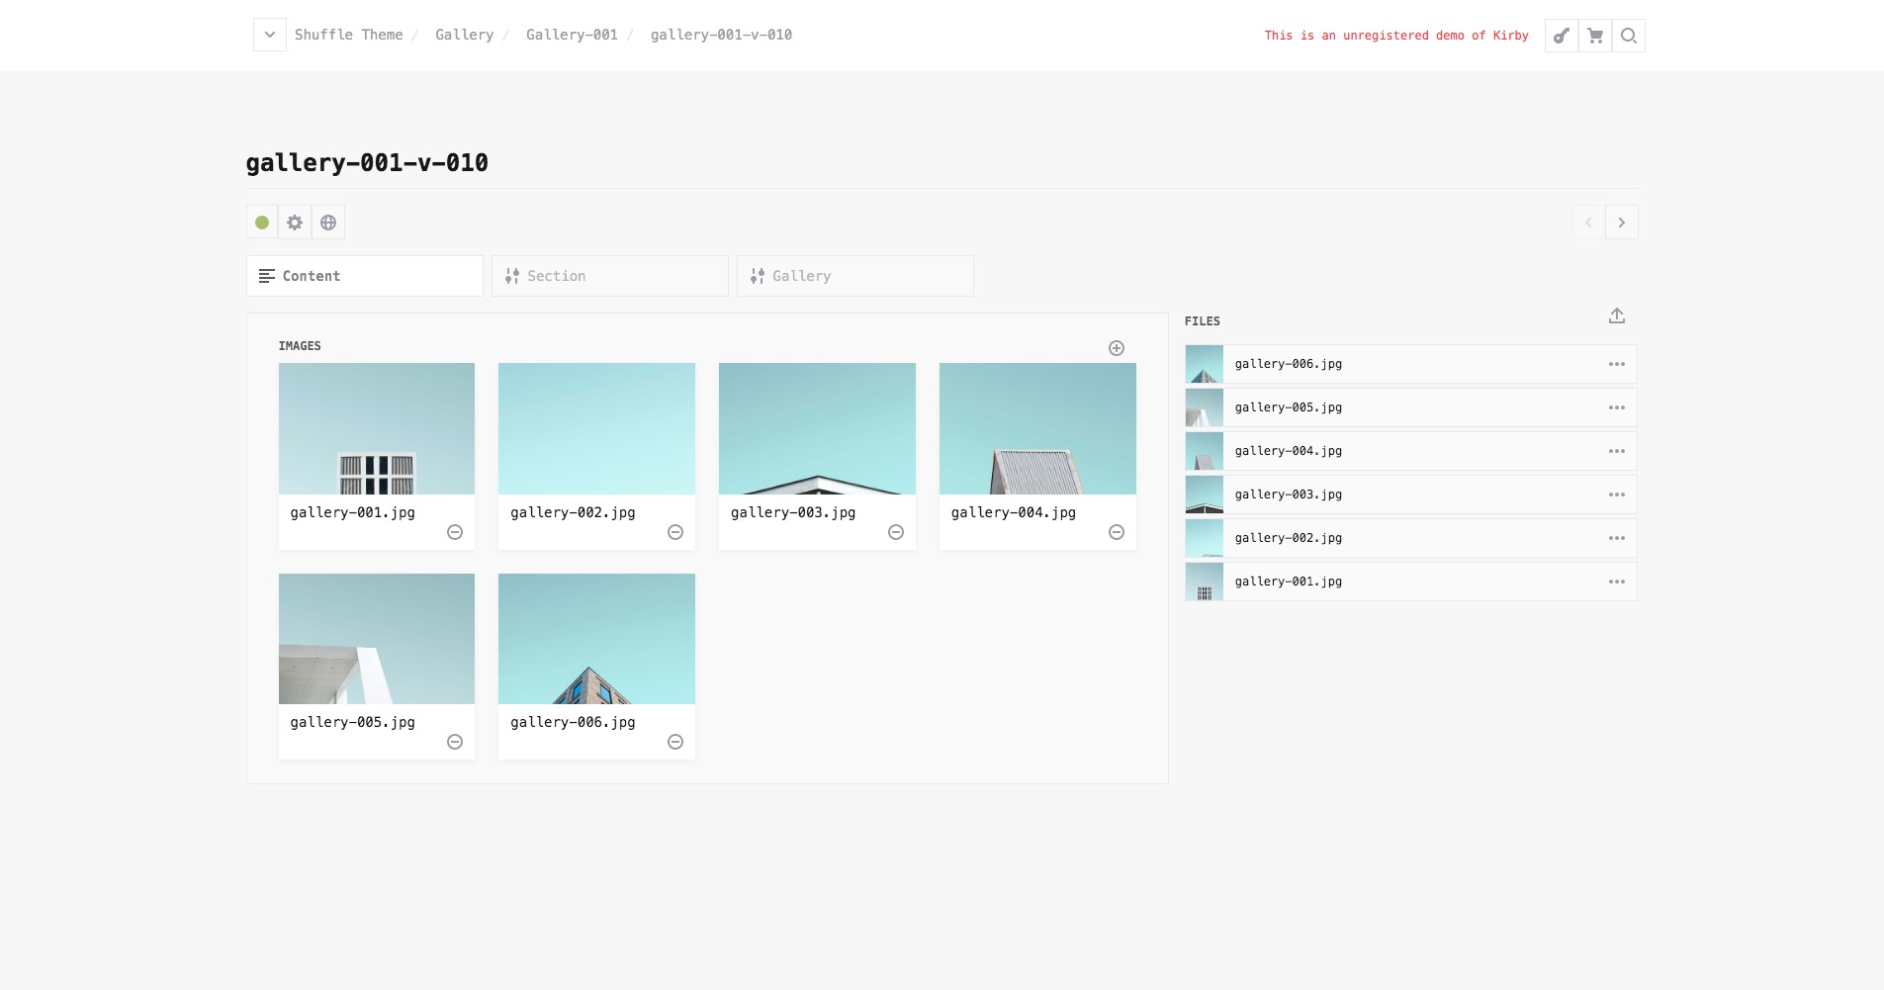Open options menu for gallery-003.jpg file
Viewport: 1884px width, 990px height.
(1616, 495)
